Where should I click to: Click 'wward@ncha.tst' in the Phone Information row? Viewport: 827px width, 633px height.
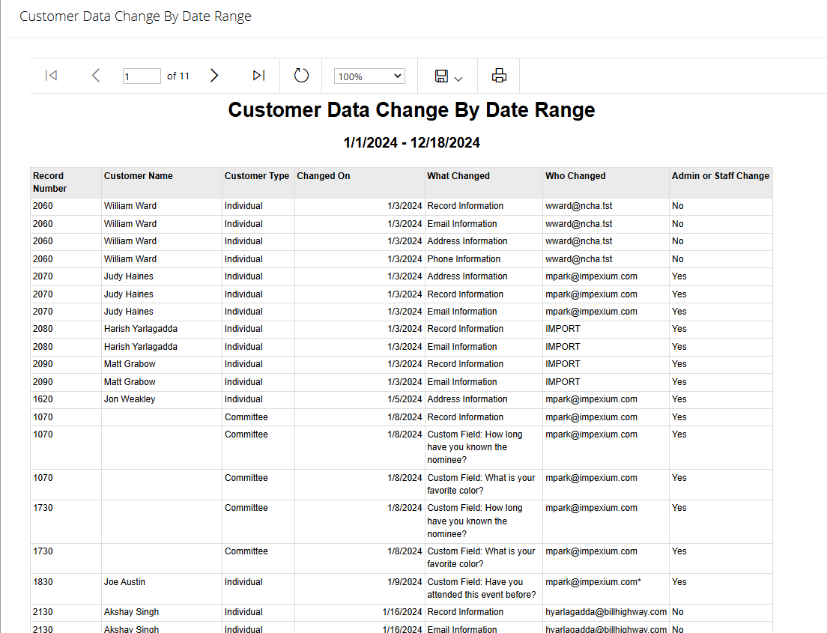[x=578, y=259]
